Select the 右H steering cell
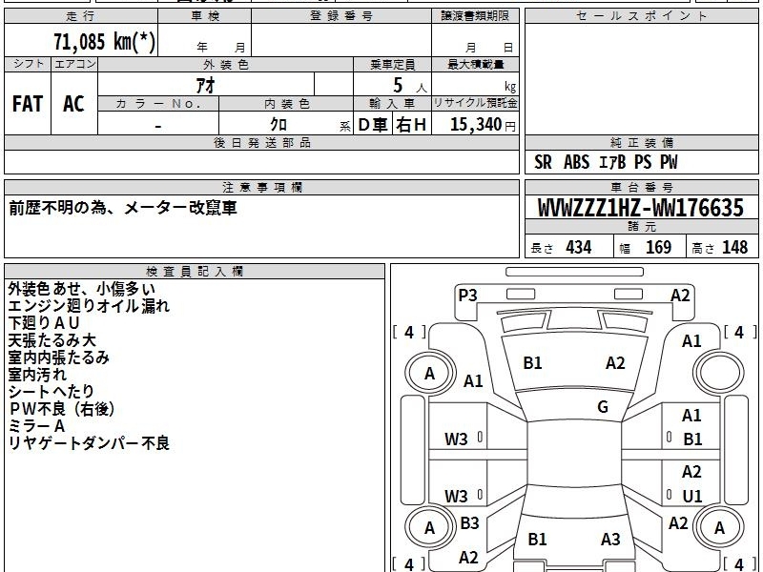The height and width of the screenshot is (572, 763). (x=411, y=125)
